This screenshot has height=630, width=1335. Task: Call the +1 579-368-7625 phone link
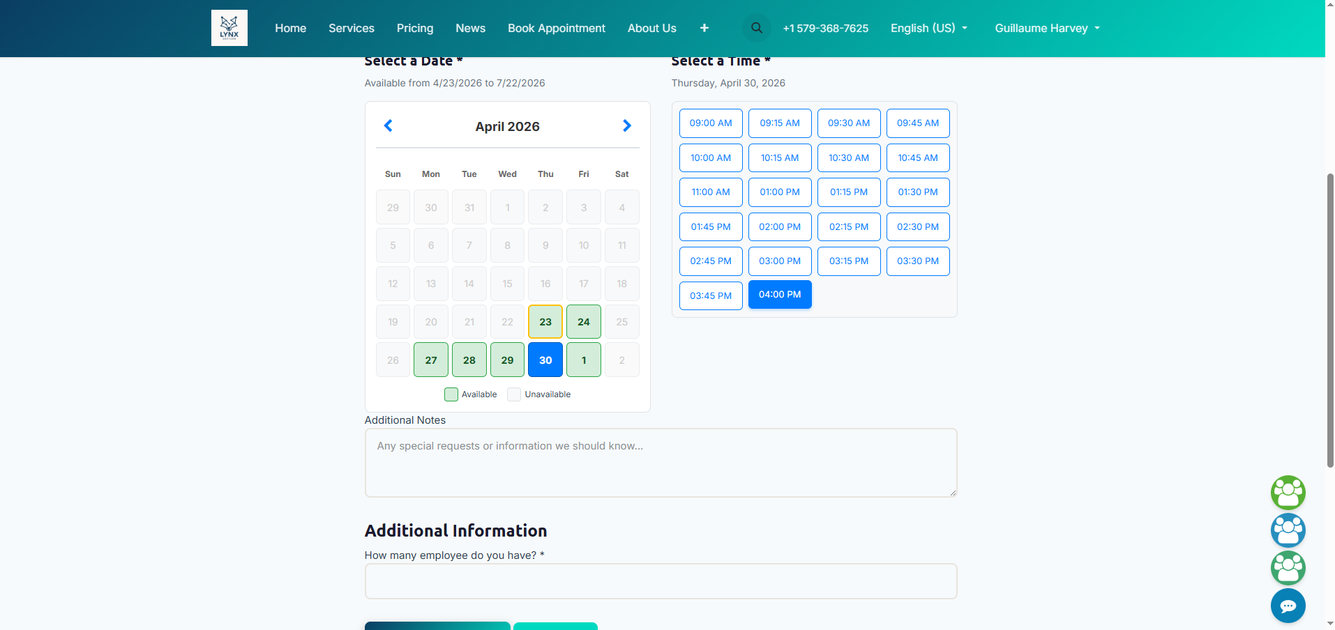825,28
